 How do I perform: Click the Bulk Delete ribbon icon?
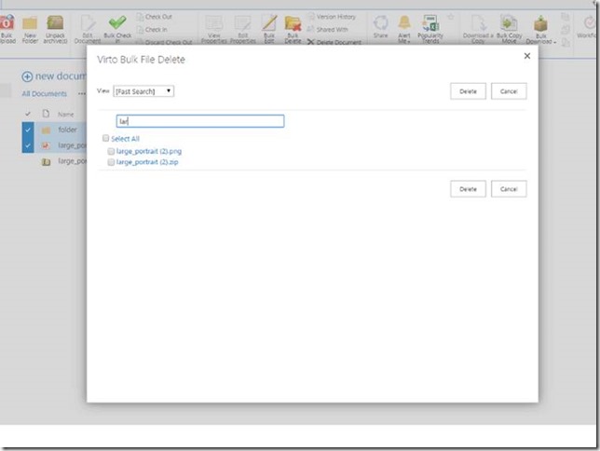pyautogui.click(x=293, y=23)
